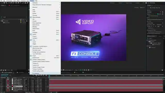Uncheck Effects & Presets in Window menu
165x93 pixels.
click(45, 17)
